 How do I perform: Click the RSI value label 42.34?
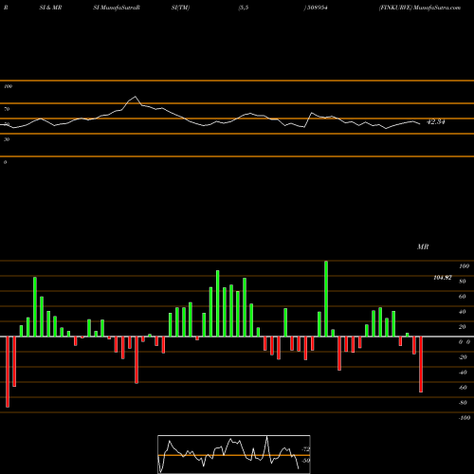pos(436,121)
